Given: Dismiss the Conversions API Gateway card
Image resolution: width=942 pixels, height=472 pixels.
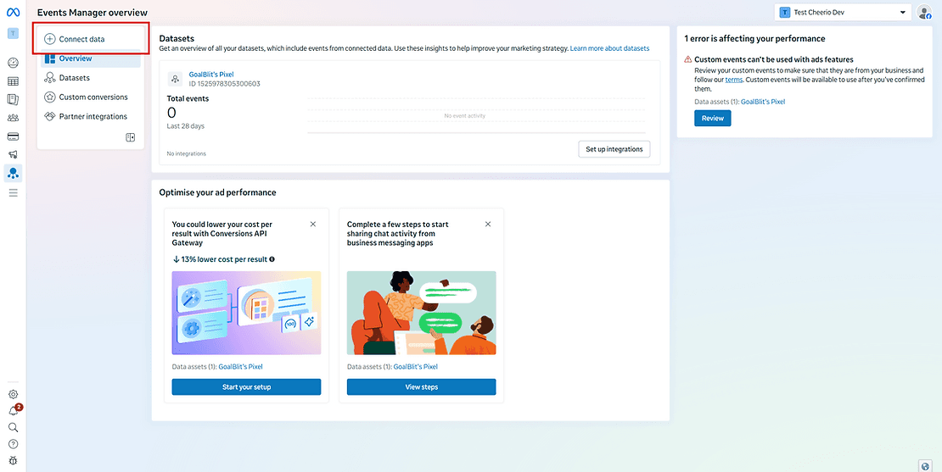Looking at the screenshot, I should [x=313, y=224].
